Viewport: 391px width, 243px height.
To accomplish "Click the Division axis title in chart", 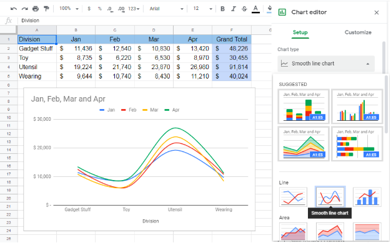I will [x=151, y=221].
